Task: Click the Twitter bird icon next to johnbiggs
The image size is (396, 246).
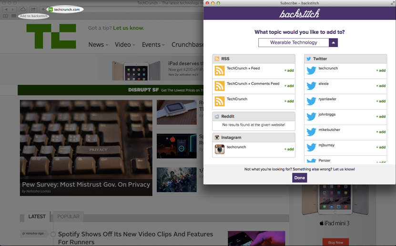Action: click(x=311, y=117)
